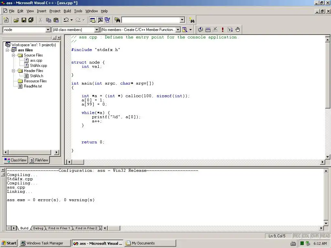Switch to Find in Files 2 tab
The image size is (331, 248).
click(86, 228)
